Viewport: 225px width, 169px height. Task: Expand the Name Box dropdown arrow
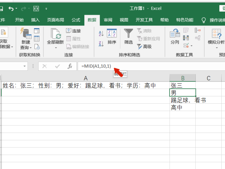[25, 66]
